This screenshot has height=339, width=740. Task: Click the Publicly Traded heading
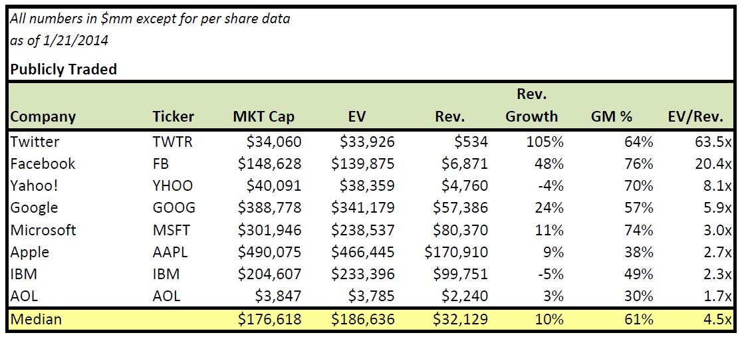63,69
